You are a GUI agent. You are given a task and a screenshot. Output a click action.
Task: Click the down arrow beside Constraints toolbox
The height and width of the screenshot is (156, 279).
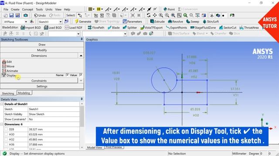(81, 81)
